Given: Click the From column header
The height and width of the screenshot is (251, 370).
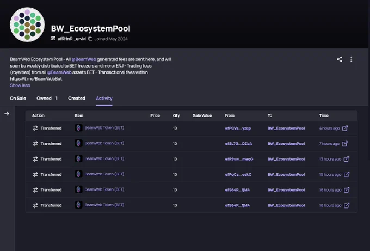Looking at the screenshot, I should [230, 115].
